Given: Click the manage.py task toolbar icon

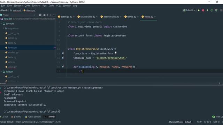Looking at the screenshot, I should (216, 10).
